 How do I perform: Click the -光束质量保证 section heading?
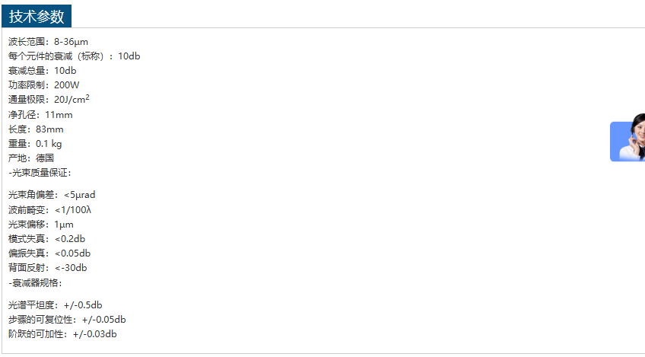40,173
